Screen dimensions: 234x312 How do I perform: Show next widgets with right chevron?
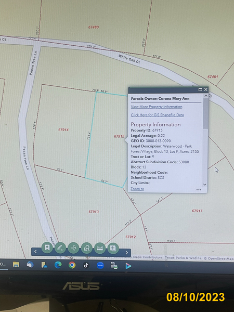[x=127, y=253]
